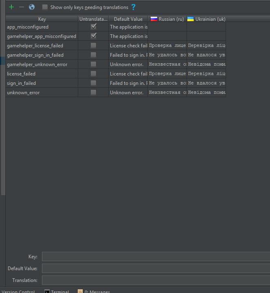Select the gamehelper_sign_in_failed key
270x293 pixels.
click(42, 55)
